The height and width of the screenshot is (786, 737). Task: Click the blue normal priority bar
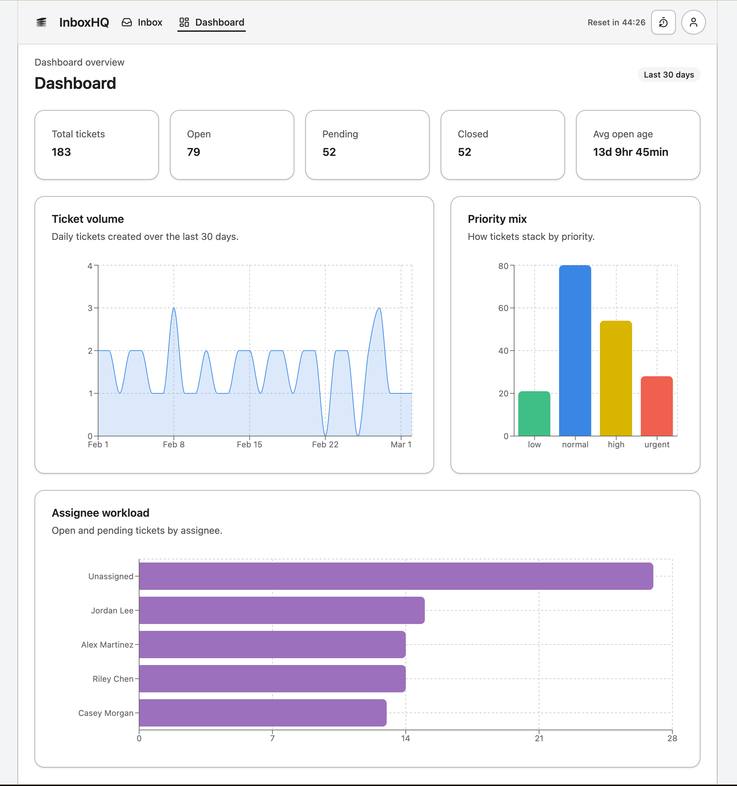(575, 351)
